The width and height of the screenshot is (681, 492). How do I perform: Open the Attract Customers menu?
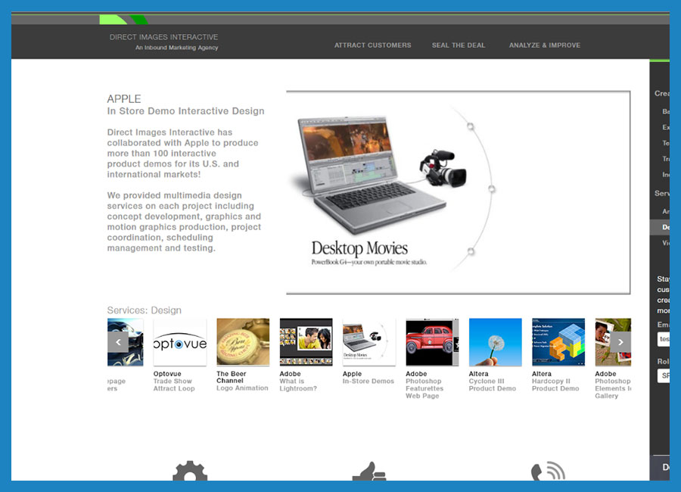click(372, 45)
